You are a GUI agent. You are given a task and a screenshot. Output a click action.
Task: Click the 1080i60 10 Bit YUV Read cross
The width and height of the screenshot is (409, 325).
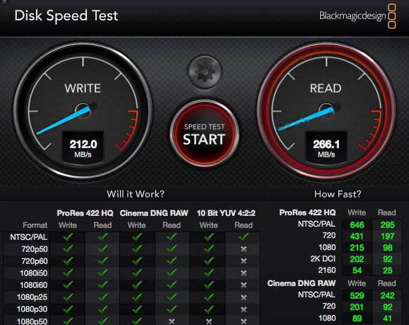click(243, 285)
